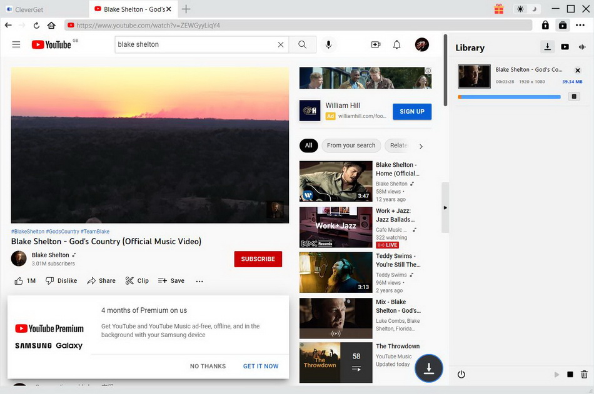Go back using the browser back arrow

coord(8,26)
